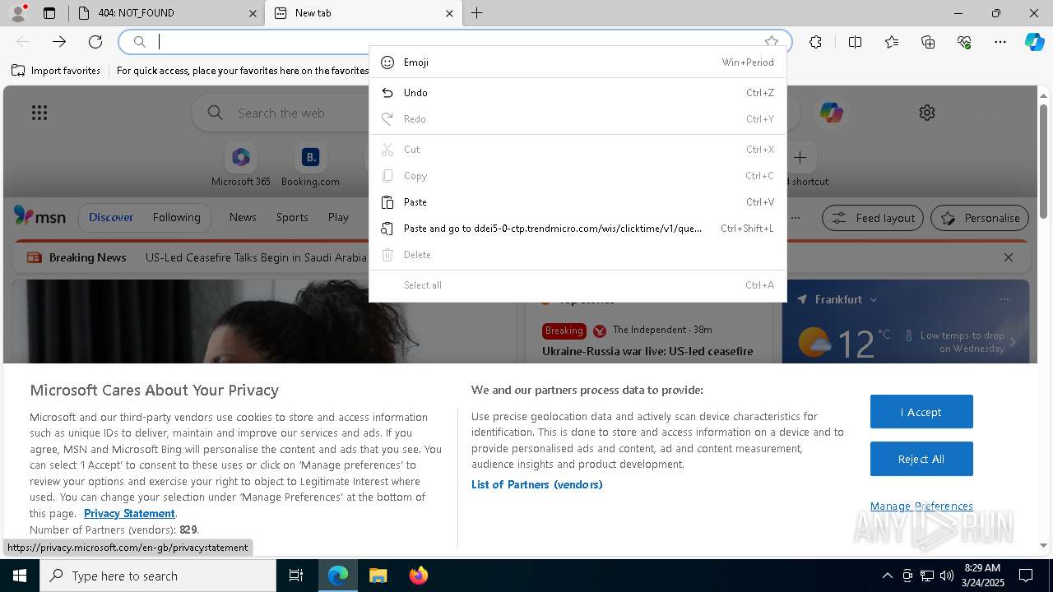Open the MSN app launcher grid
This screenshot has height=592, width=1053.
click(x=39, y=113)
